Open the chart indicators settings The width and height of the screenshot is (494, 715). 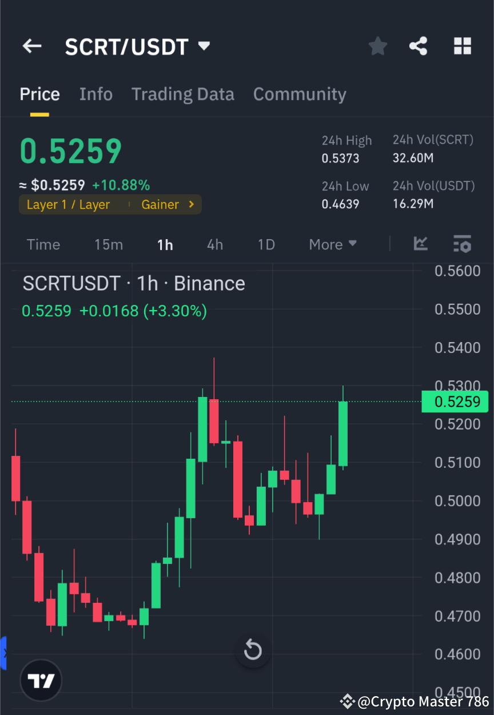[x=462, y=244]
